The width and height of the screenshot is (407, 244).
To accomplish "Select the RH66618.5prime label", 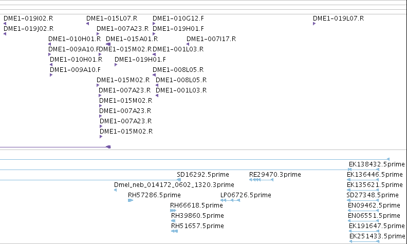I will [x=196, y=205].
